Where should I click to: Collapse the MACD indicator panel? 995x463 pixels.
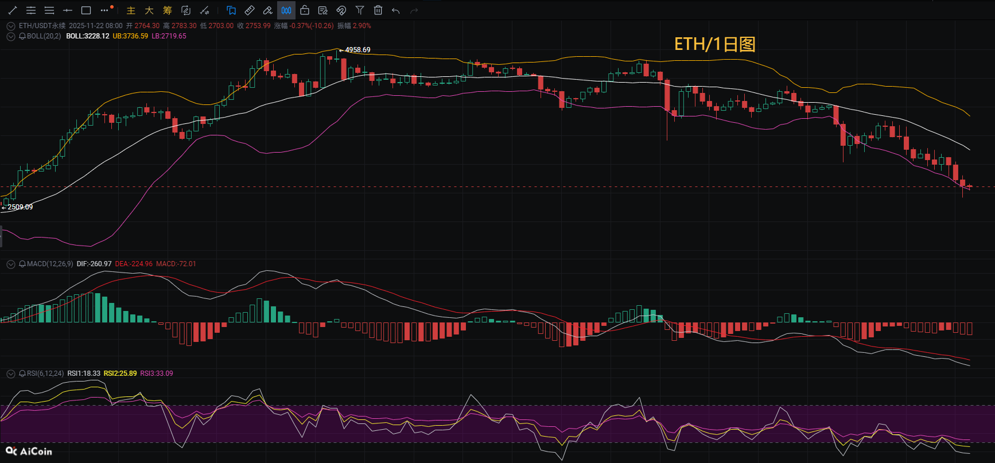11,264
